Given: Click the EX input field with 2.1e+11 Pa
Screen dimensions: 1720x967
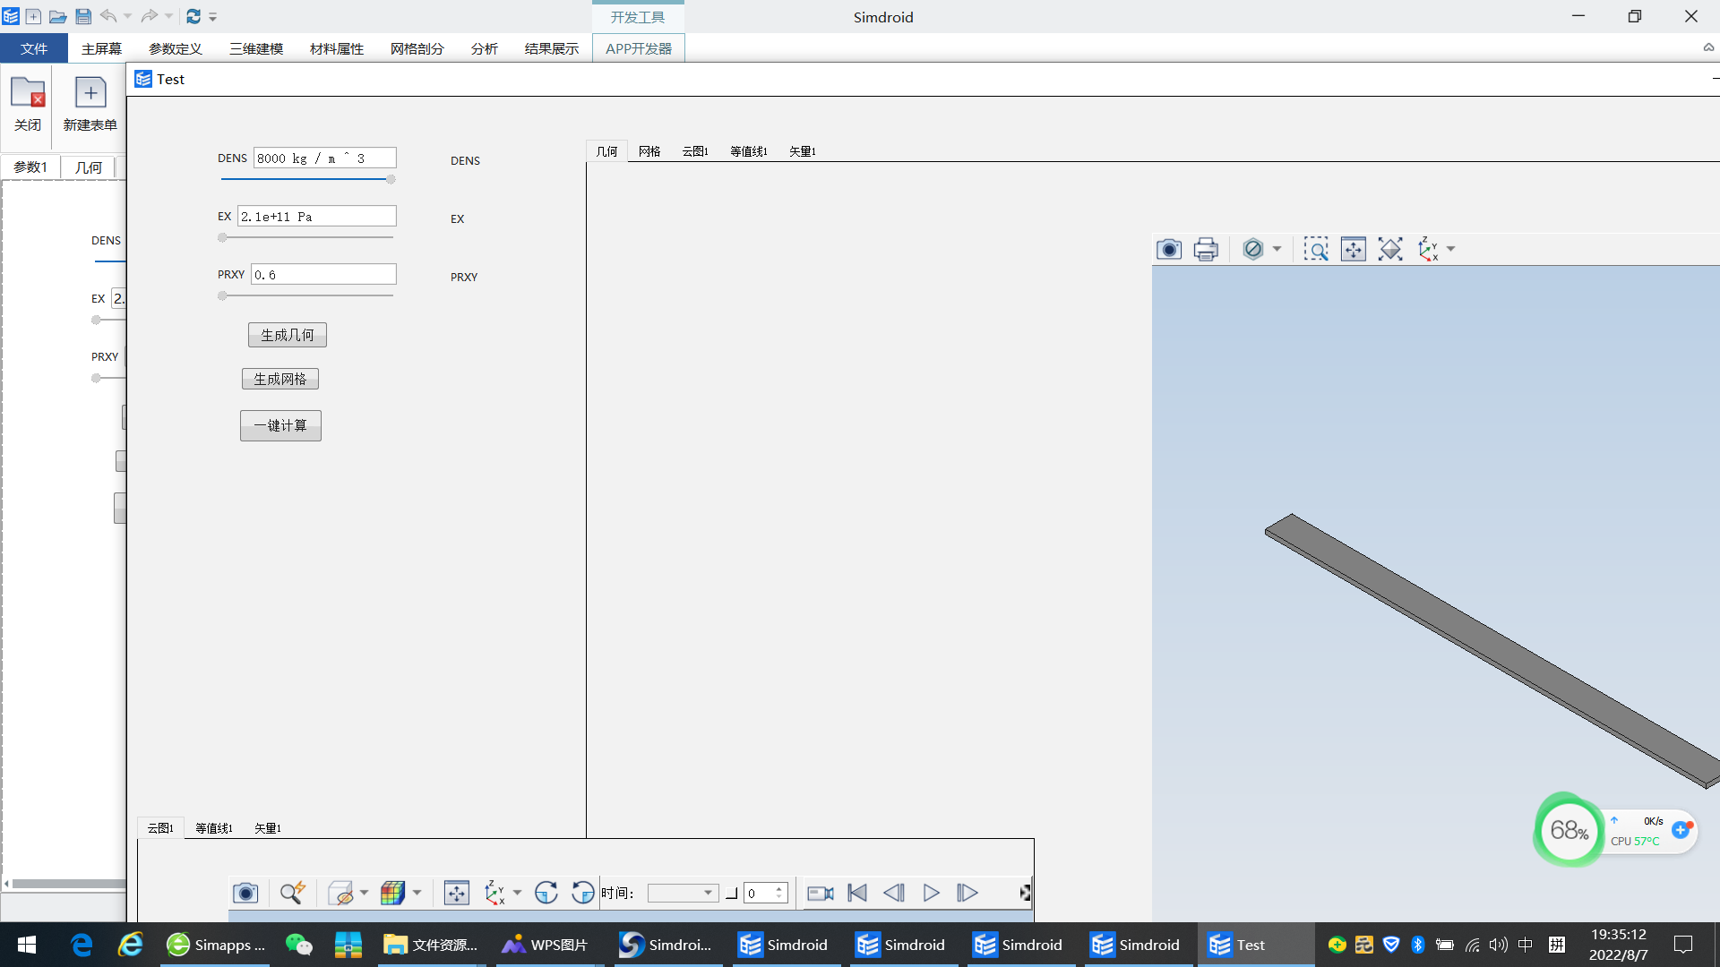Looking at the screenshot, I should click(x=316, y=217).
